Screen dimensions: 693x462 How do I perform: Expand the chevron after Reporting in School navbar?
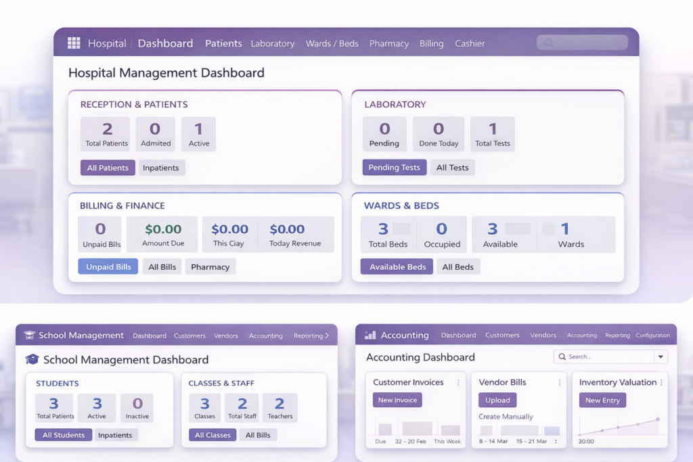327,336
